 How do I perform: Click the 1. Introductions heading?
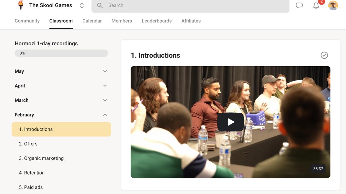155,56
